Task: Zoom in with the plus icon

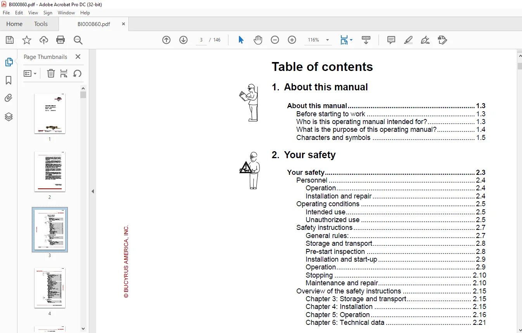Action: click(x=292, y=40)
